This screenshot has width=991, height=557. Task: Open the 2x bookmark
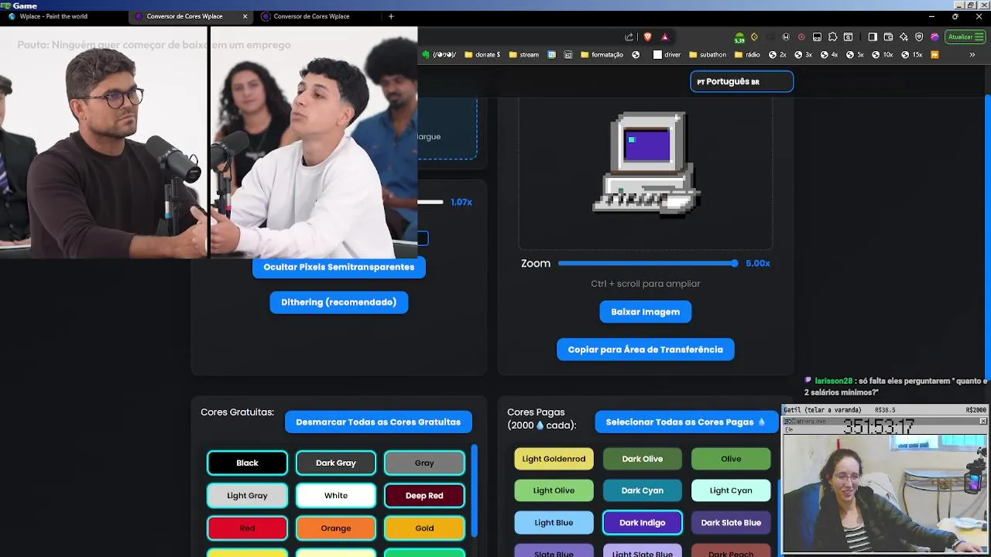777,55
